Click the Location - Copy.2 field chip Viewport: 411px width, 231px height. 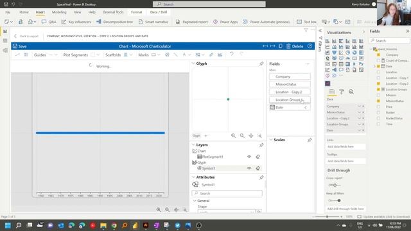(x=290, y=92)
